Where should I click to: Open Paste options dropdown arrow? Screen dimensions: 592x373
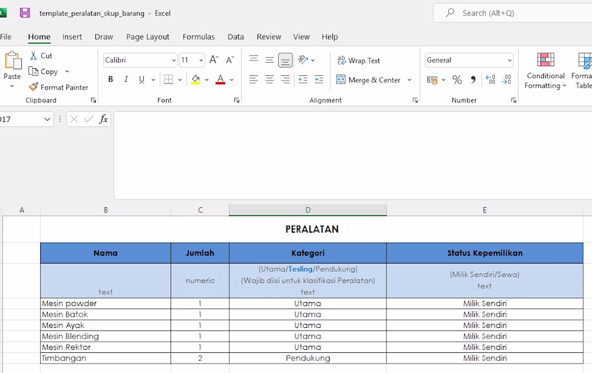point(12,86)
